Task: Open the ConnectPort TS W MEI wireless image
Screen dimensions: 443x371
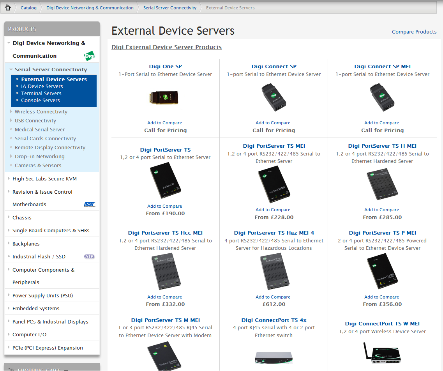Action: (382, 353)
